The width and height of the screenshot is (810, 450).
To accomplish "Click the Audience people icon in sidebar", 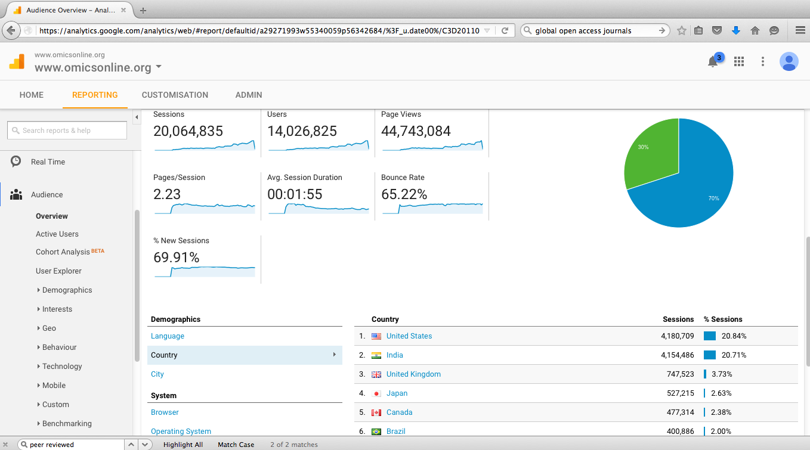I will point(17,194).
